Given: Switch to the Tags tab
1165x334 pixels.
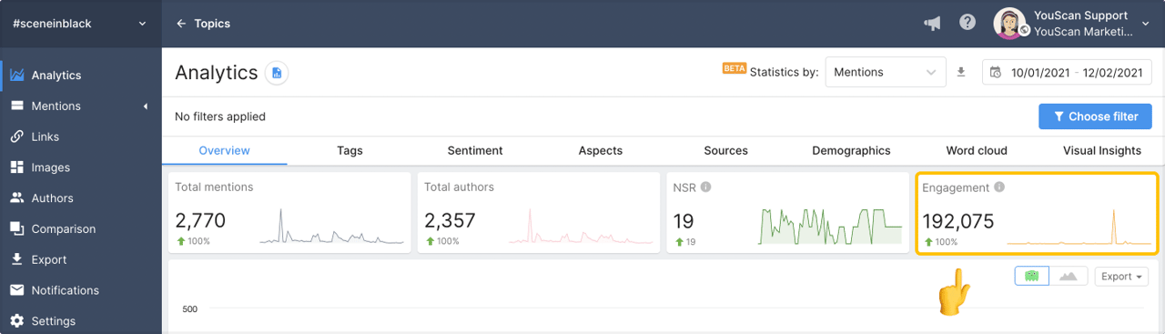Looking at the screenshot, I should click(349, 150).
